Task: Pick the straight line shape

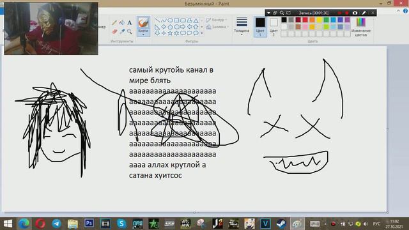Action: coord(157,20)
